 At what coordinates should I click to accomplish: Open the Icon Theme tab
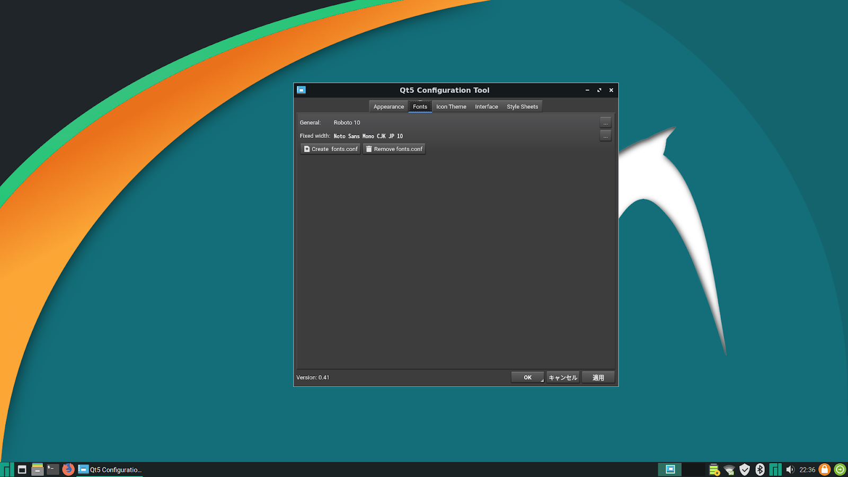click(x=451, y=107)
